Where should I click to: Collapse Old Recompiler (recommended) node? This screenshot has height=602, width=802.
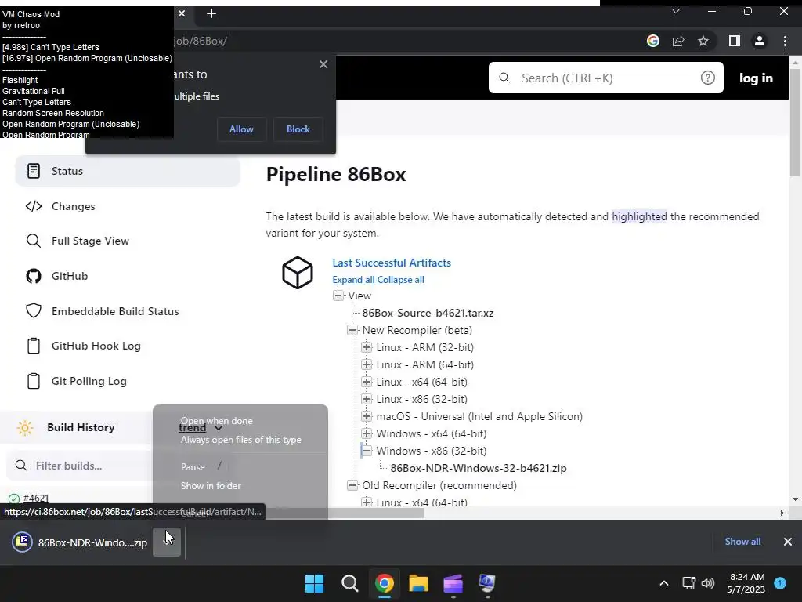click(352, 485)
